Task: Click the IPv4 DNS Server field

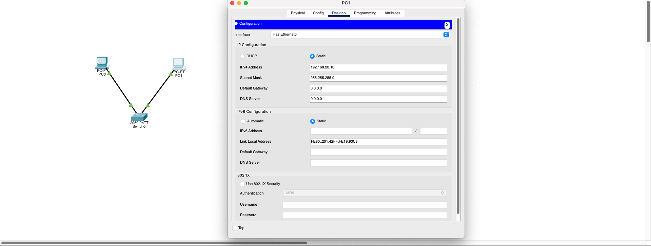Action: [x=378, y=99]
